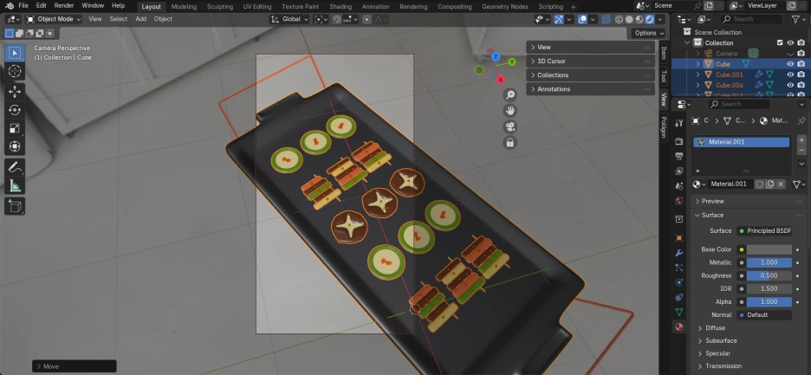
Task: Hide Cube.001 in viewport
Action: 790,74
